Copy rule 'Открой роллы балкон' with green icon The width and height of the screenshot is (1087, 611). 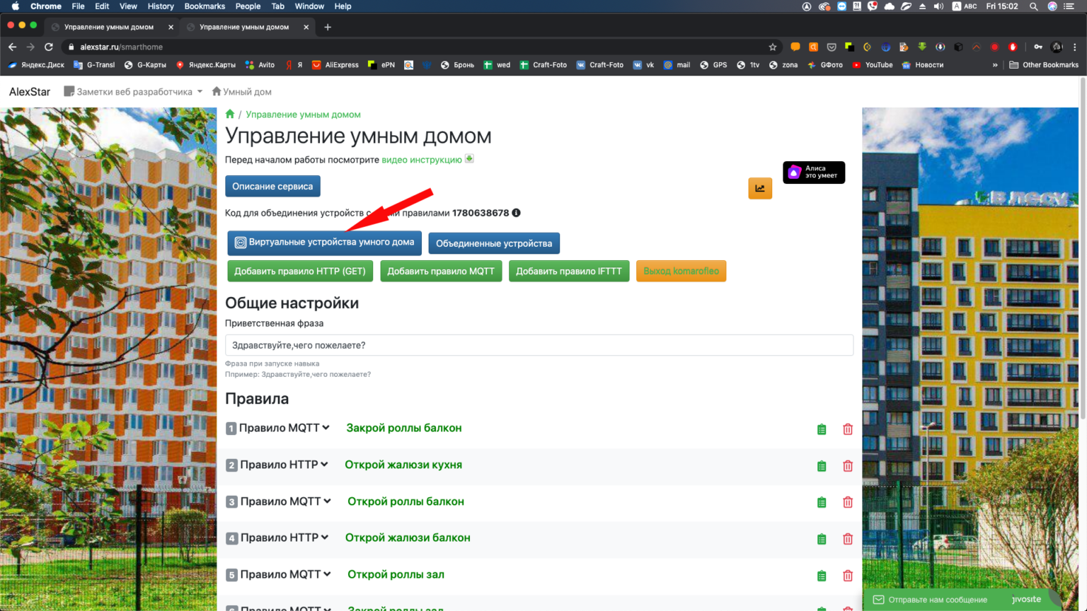pyautogui.click(x=822, y=502)
